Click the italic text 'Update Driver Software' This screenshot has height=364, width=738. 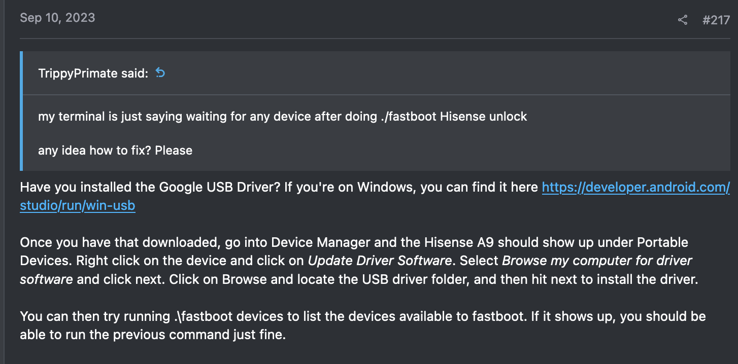pyautogui.click(x=380, y=261)
